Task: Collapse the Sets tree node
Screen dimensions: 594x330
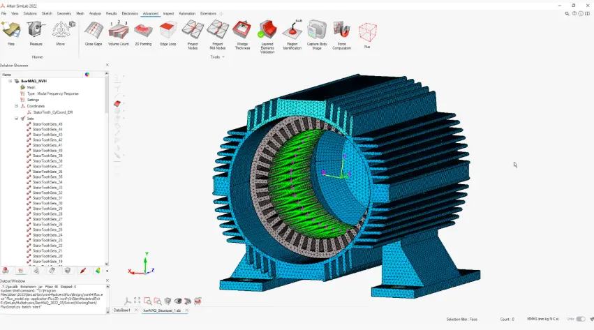Action: (x=16, y=119)
